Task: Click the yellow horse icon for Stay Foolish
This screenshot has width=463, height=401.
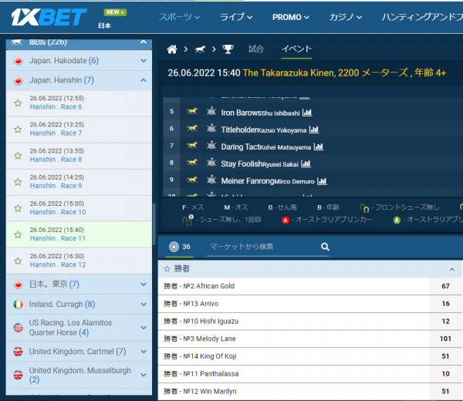Action: [x=192, y=163]
